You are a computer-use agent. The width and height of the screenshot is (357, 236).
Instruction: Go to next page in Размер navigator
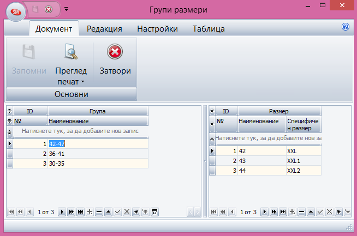pyautogui.click(x=273, y=212)
